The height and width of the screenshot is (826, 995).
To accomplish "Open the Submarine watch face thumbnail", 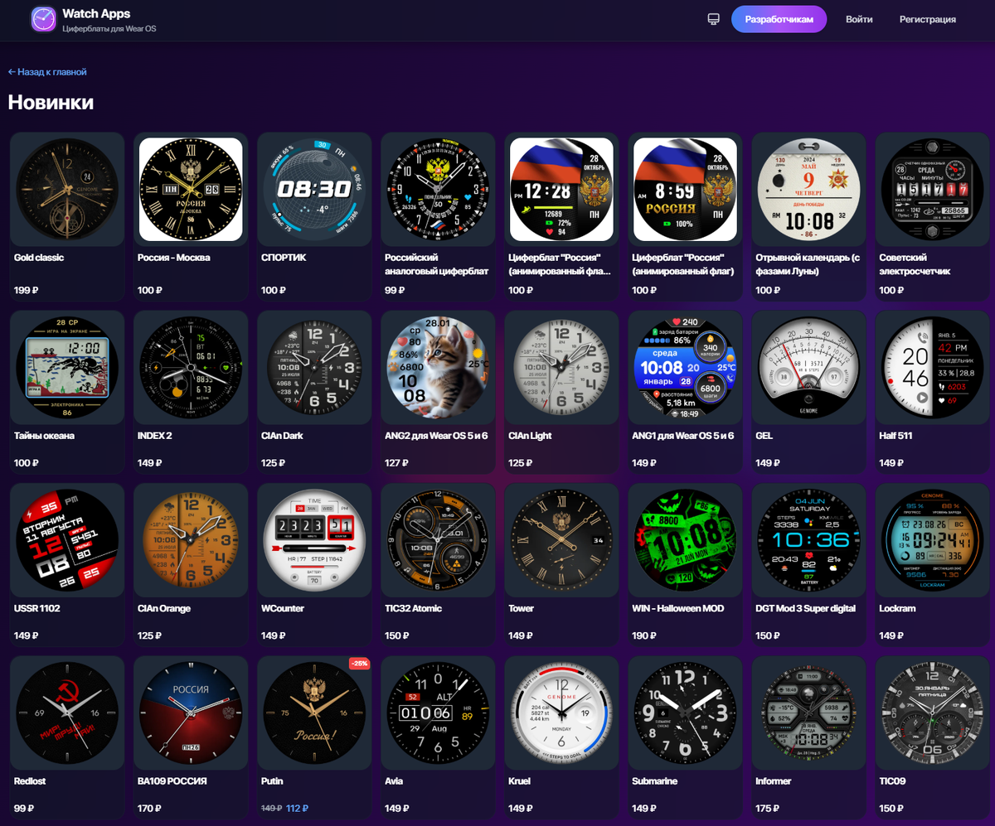I will tap(686, 713).
